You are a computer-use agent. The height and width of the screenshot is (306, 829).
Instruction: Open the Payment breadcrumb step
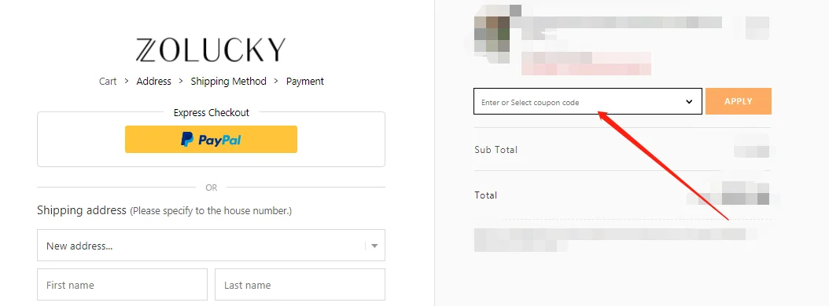pos(305,82)
